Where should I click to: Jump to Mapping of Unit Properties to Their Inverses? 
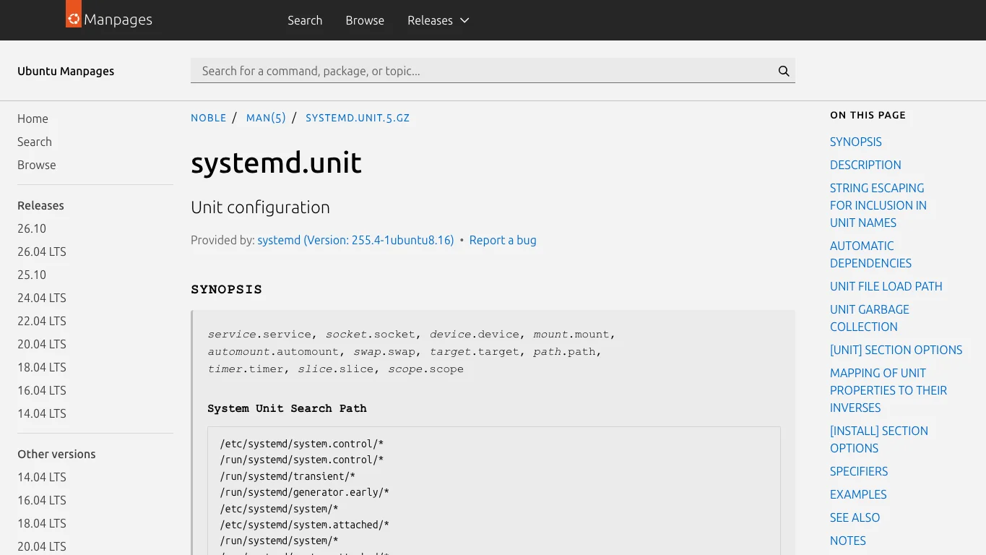pyautogui.click(x=888, y=390)
